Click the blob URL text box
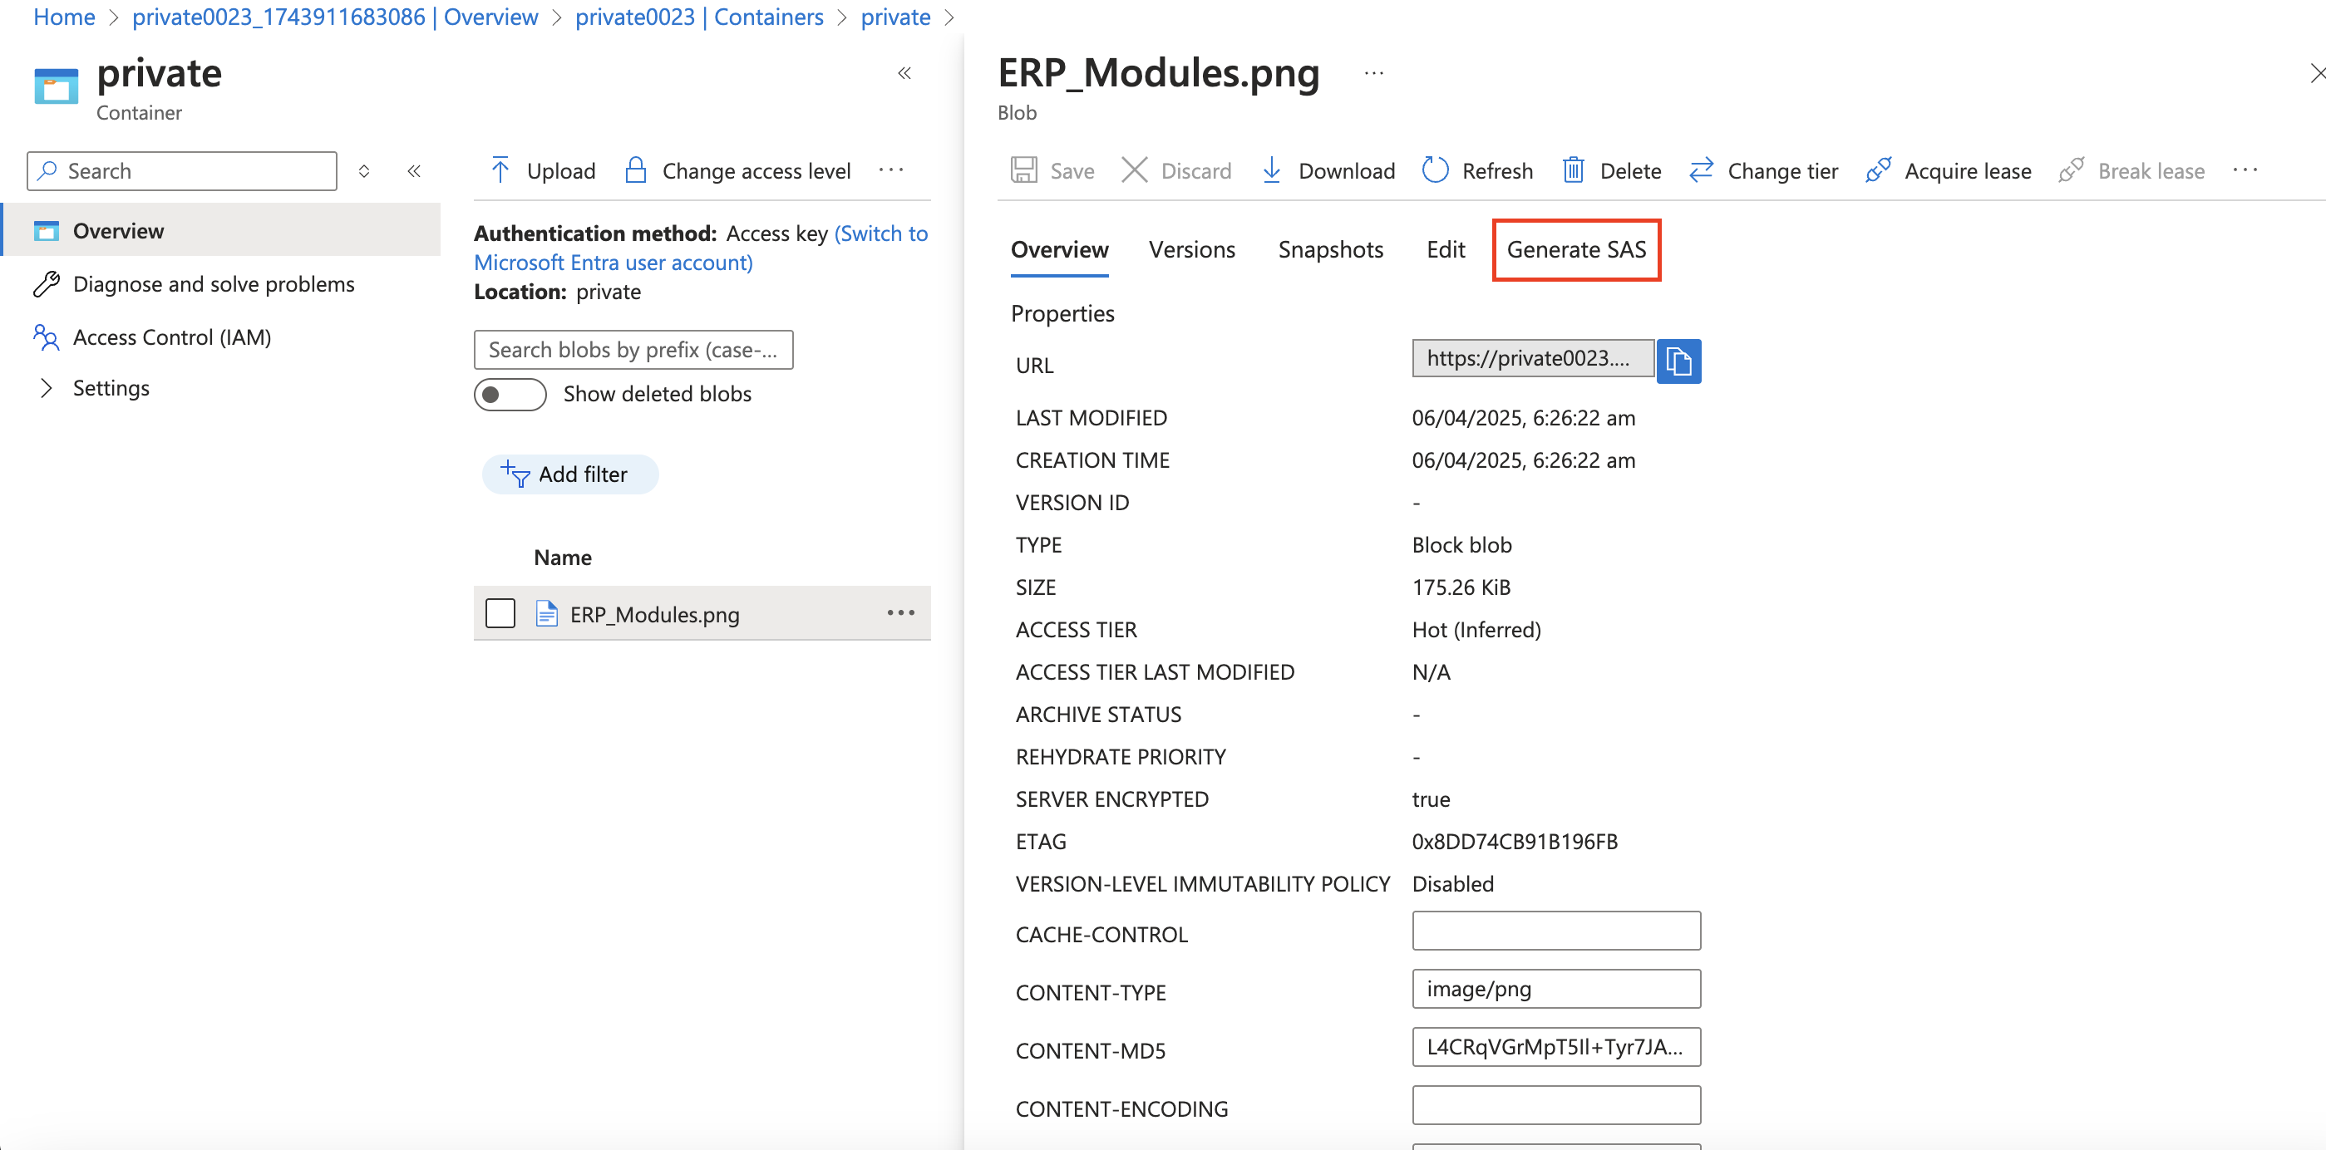 [1532, 357]
